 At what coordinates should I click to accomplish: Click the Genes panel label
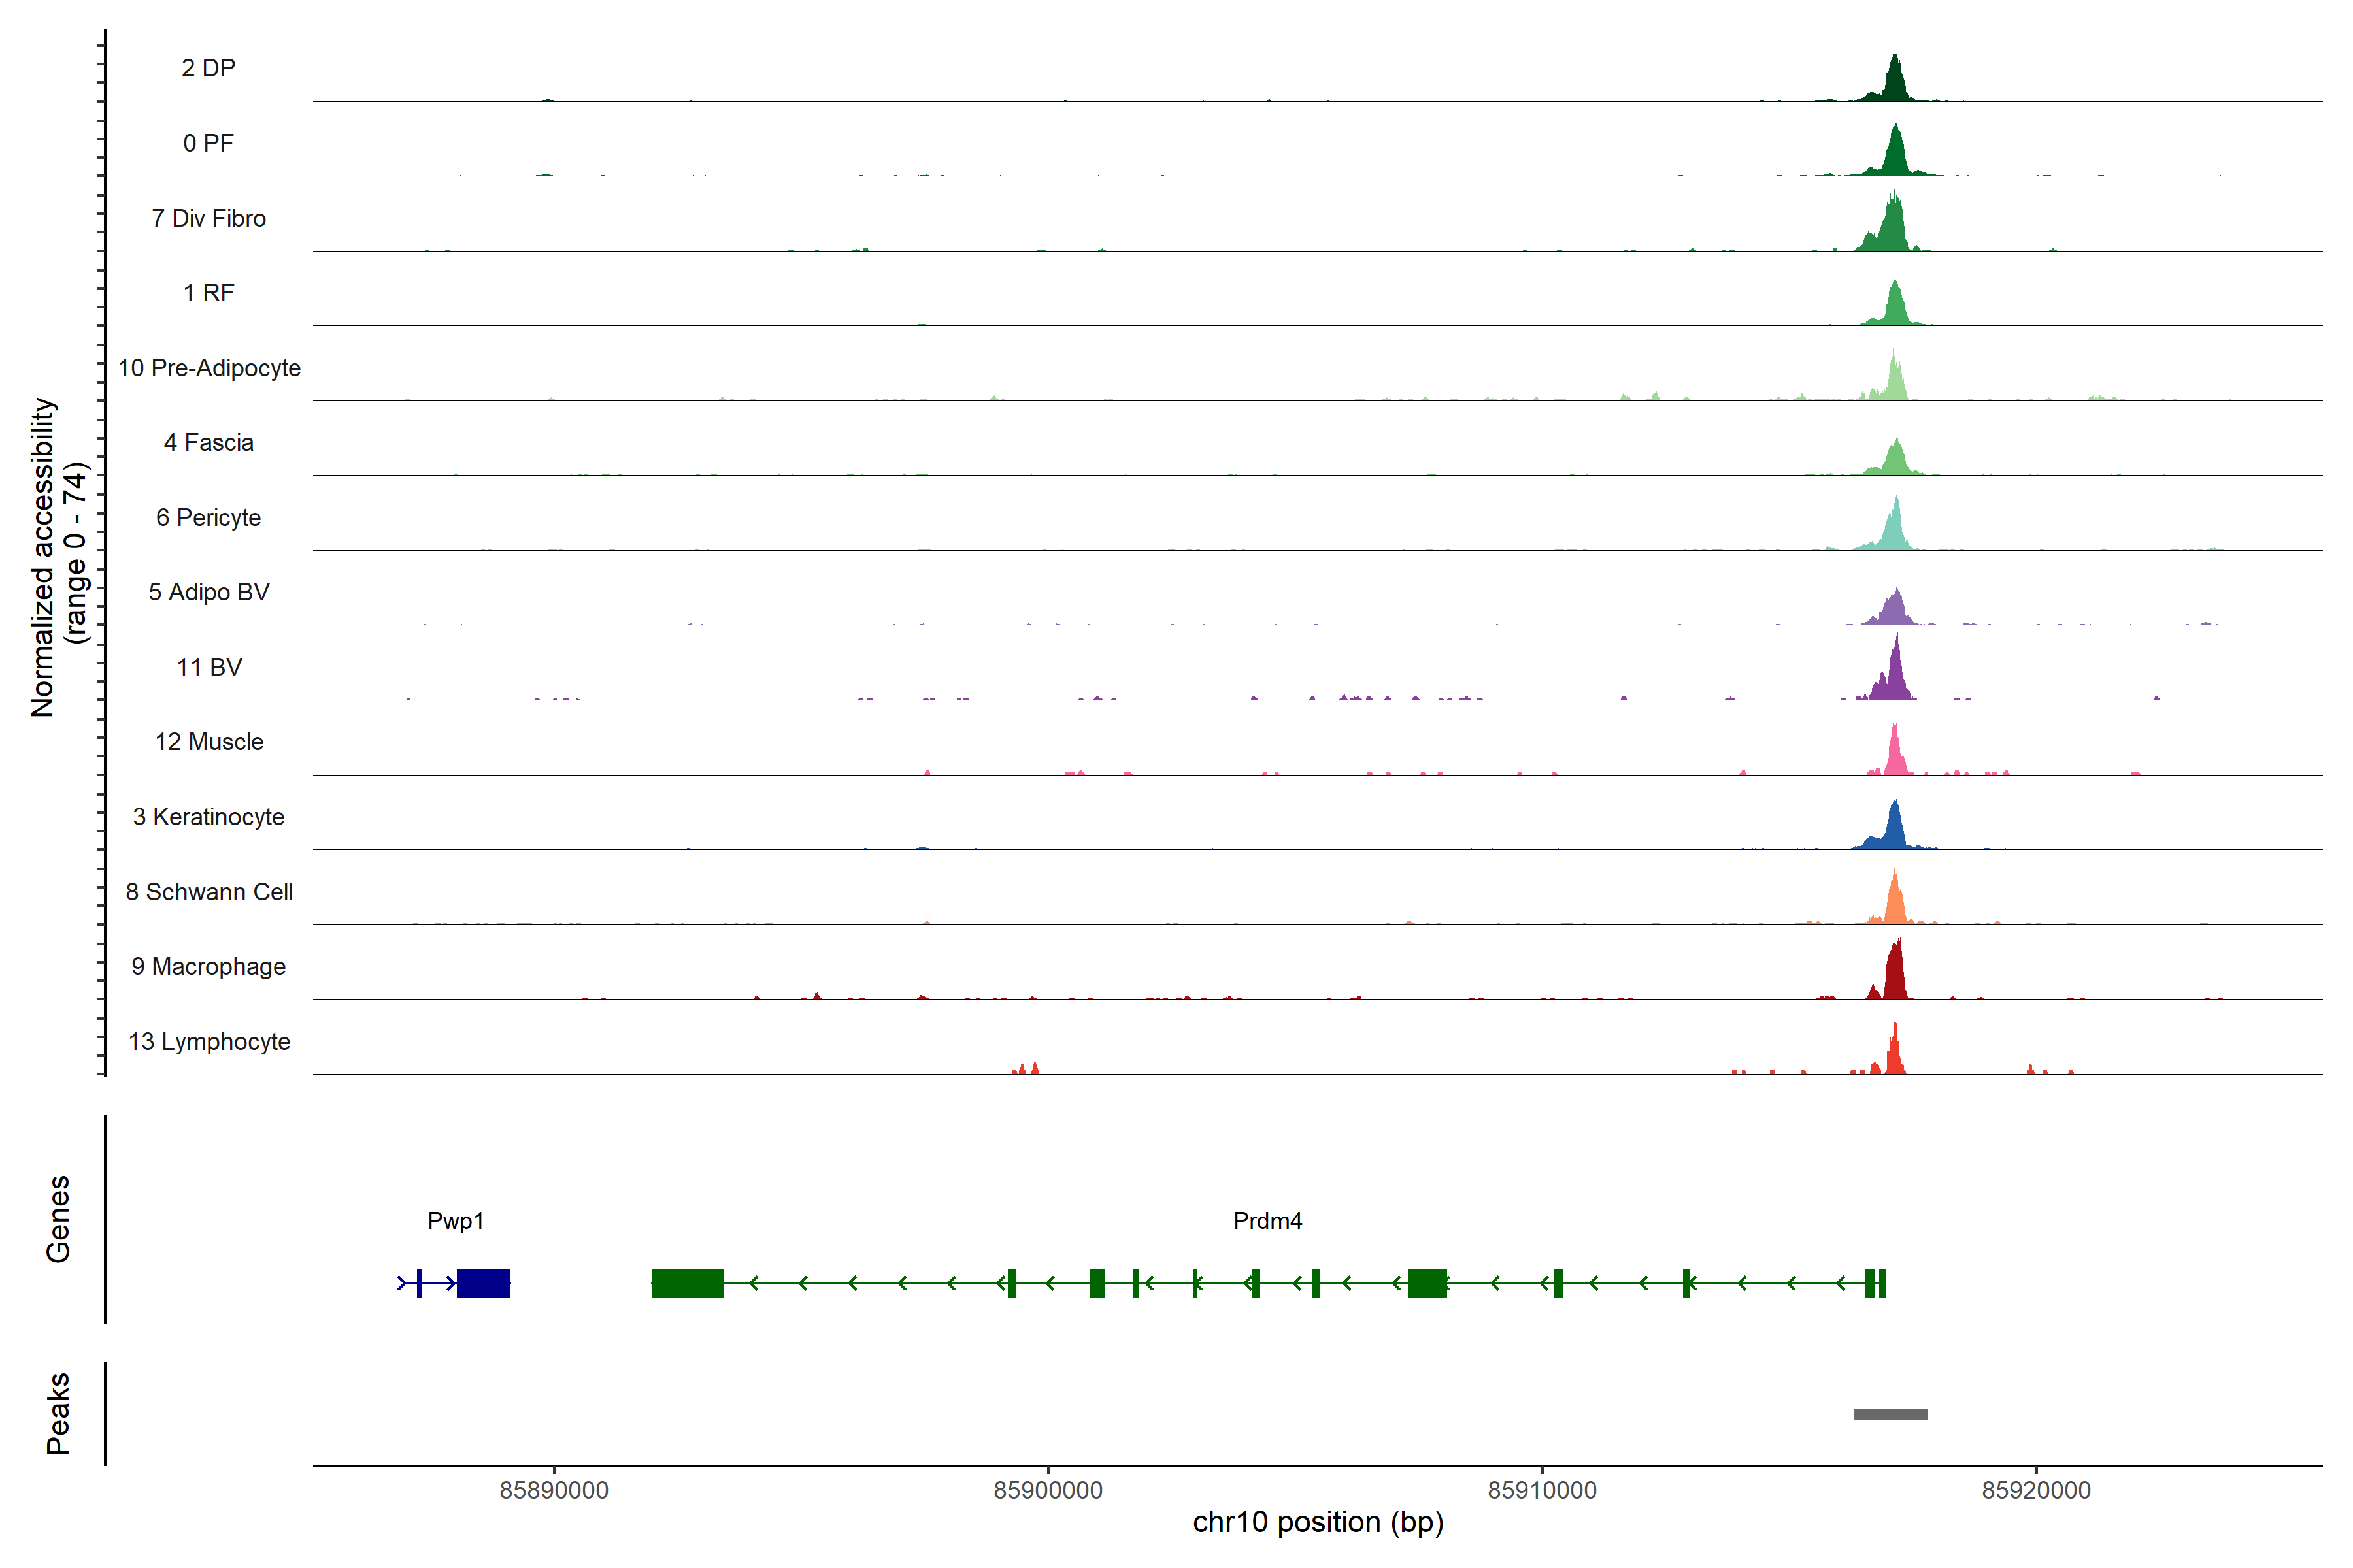coord(58,1218)
